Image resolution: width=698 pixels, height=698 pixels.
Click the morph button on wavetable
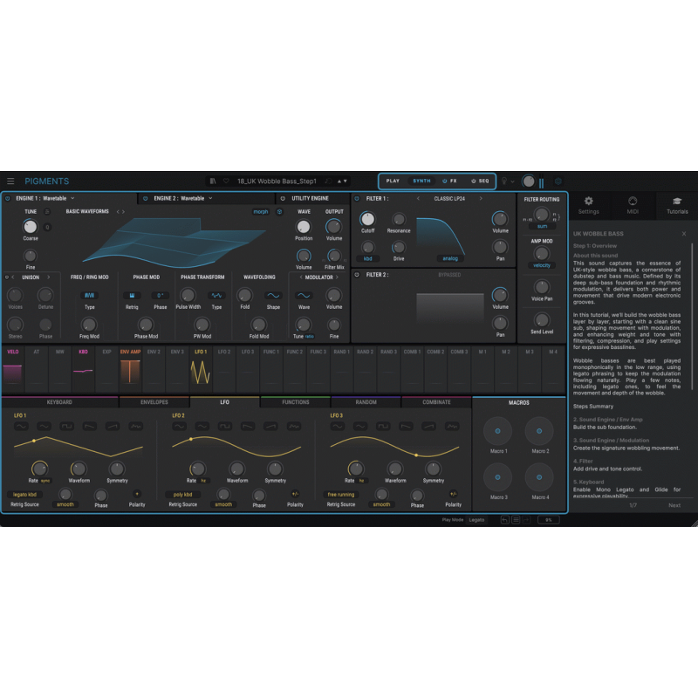tap(261, 212)
